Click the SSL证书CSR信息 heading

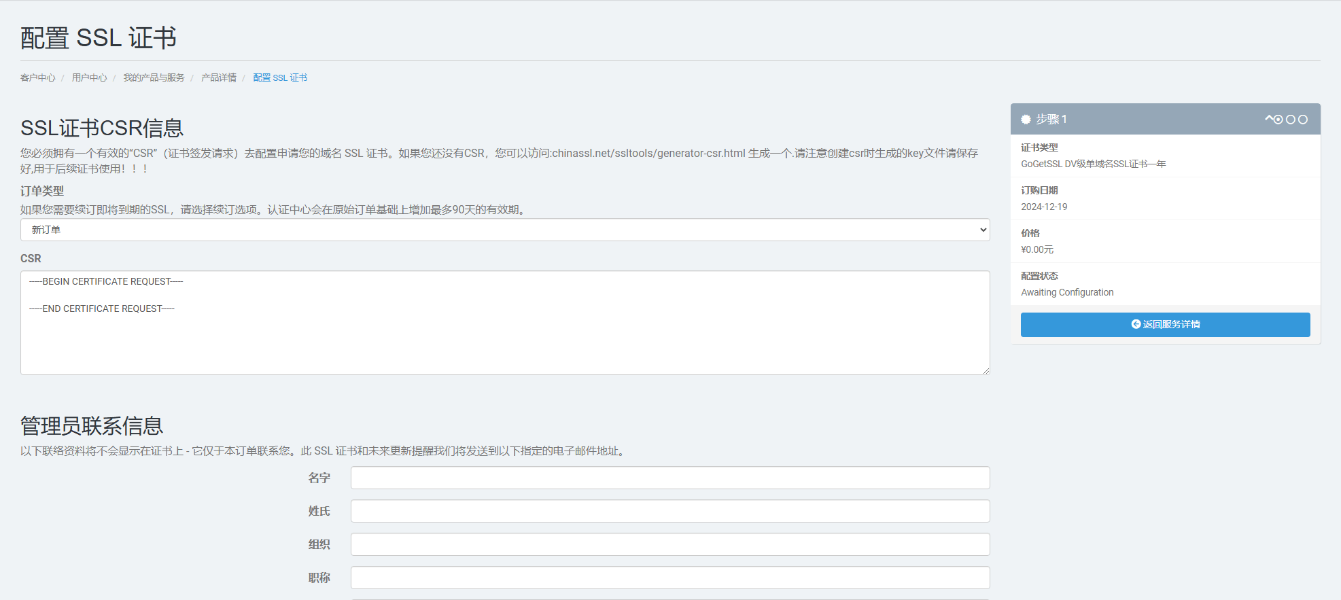102,128
